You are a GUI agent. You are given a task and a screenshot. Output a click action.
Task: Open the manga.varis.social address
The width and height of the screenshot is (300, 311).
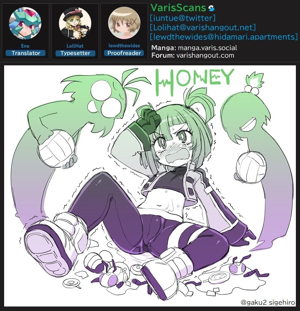(207, 48)
